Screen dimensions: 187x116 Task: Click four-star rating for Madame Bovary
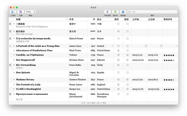(169, 80)
